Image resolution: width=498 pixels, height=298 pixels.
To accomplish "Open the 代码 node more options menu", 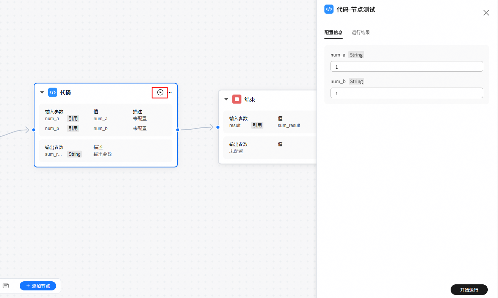I will [x=169, y=93].
